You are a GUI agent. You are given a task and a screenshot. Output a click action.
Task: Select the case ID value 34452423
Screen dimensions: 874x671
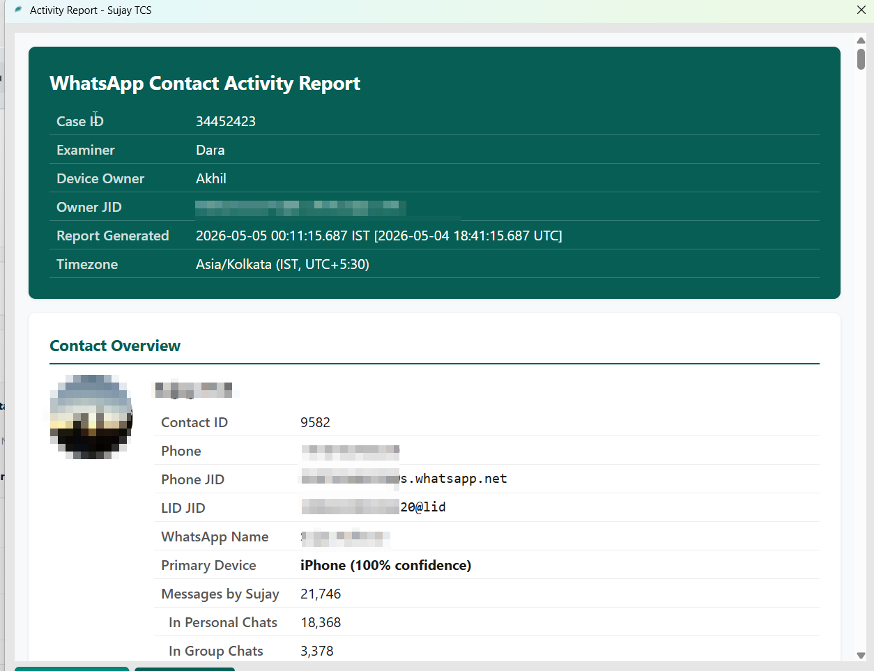[x=226, y=121]
